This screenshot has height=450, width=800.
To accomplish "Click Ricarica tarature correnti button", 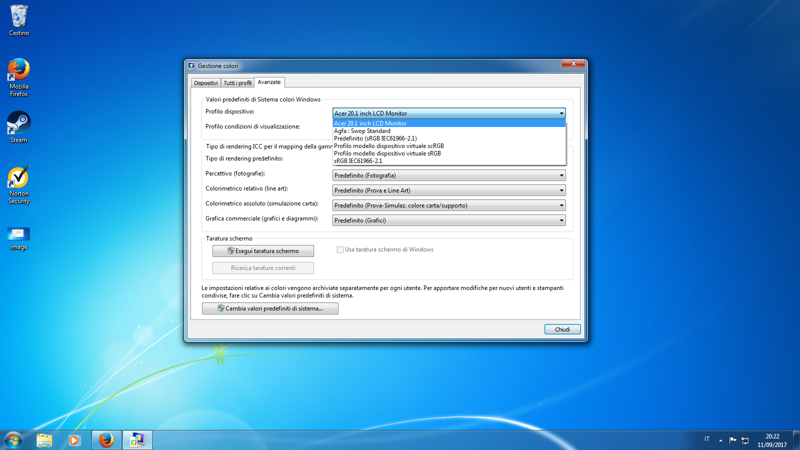I will (x=263, y=268).
